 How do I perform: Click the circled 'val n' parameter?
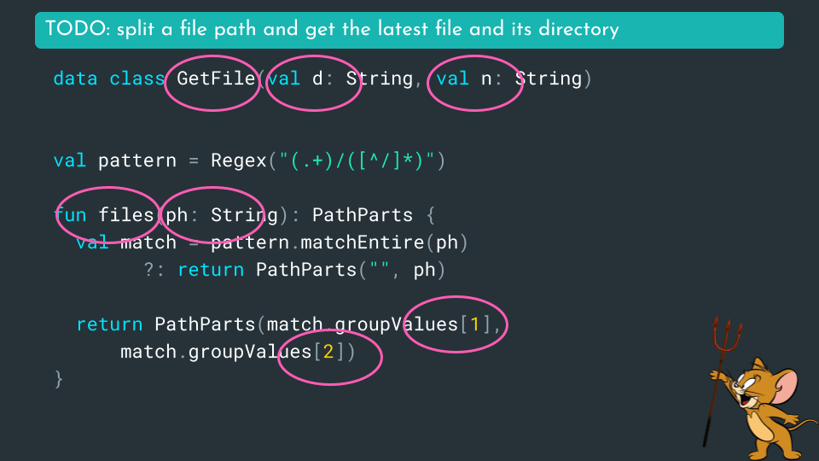464,79
